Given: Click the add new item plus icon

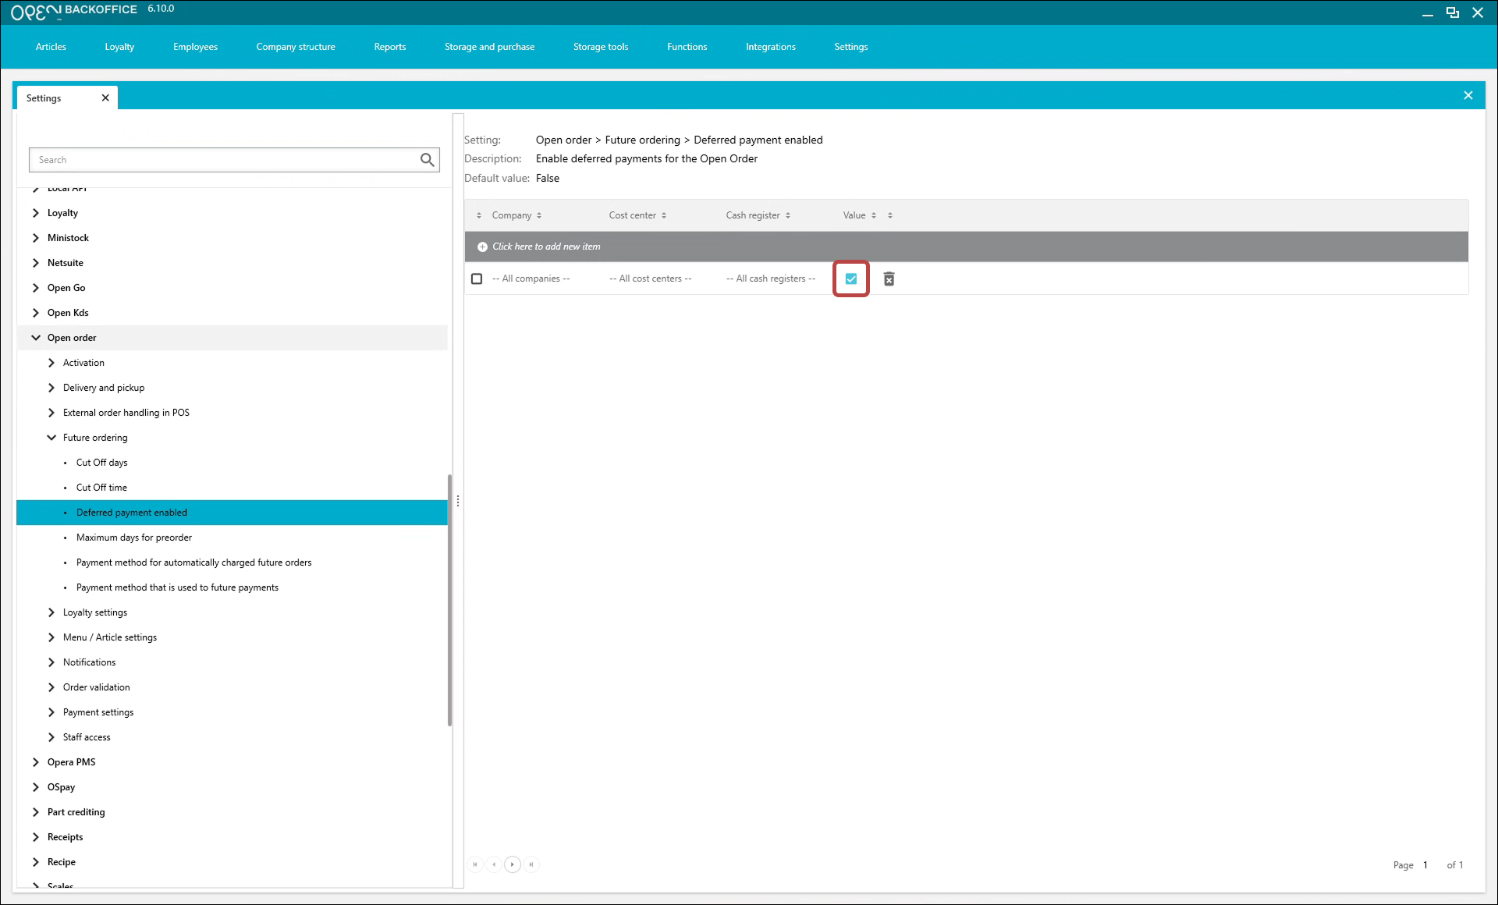Looking at the screenshot, I should (482, 247).
